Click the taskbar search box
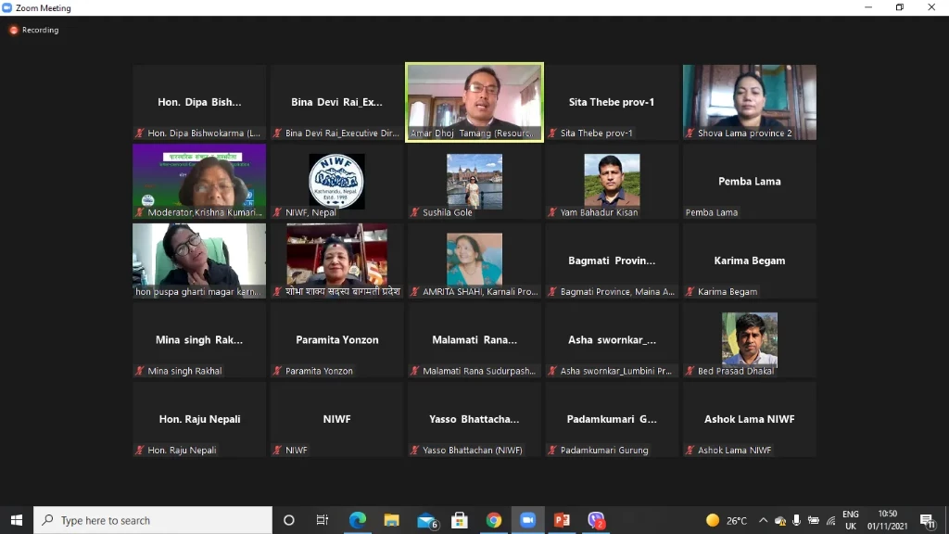Viewport: 949px width, 534px height. pos(153,520)
